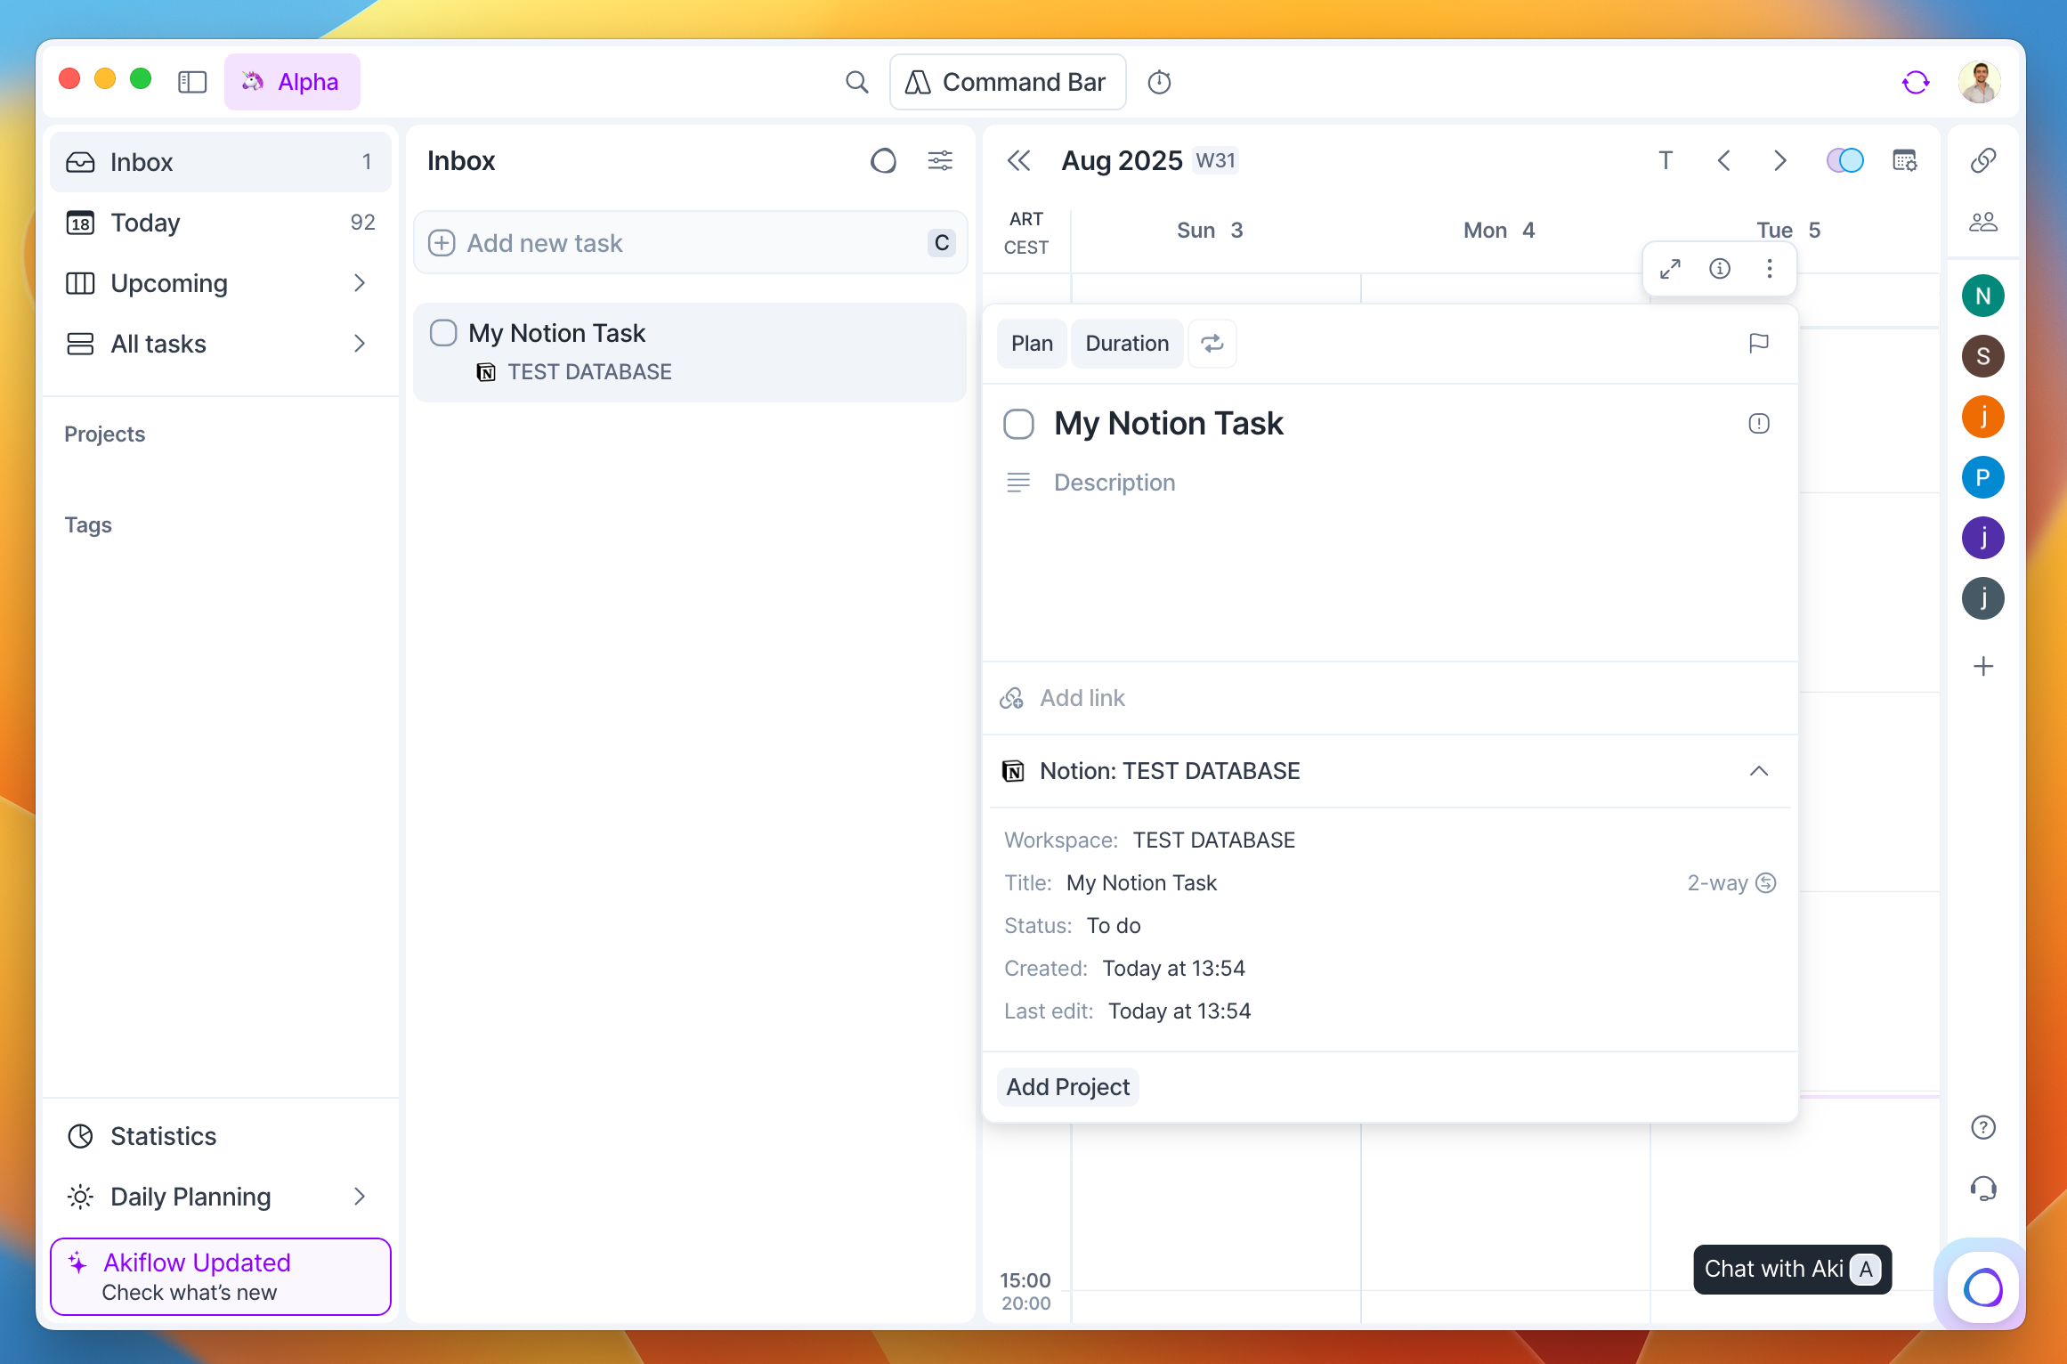
Task: Expand the Upcoming section
Action: coord(359,283)
